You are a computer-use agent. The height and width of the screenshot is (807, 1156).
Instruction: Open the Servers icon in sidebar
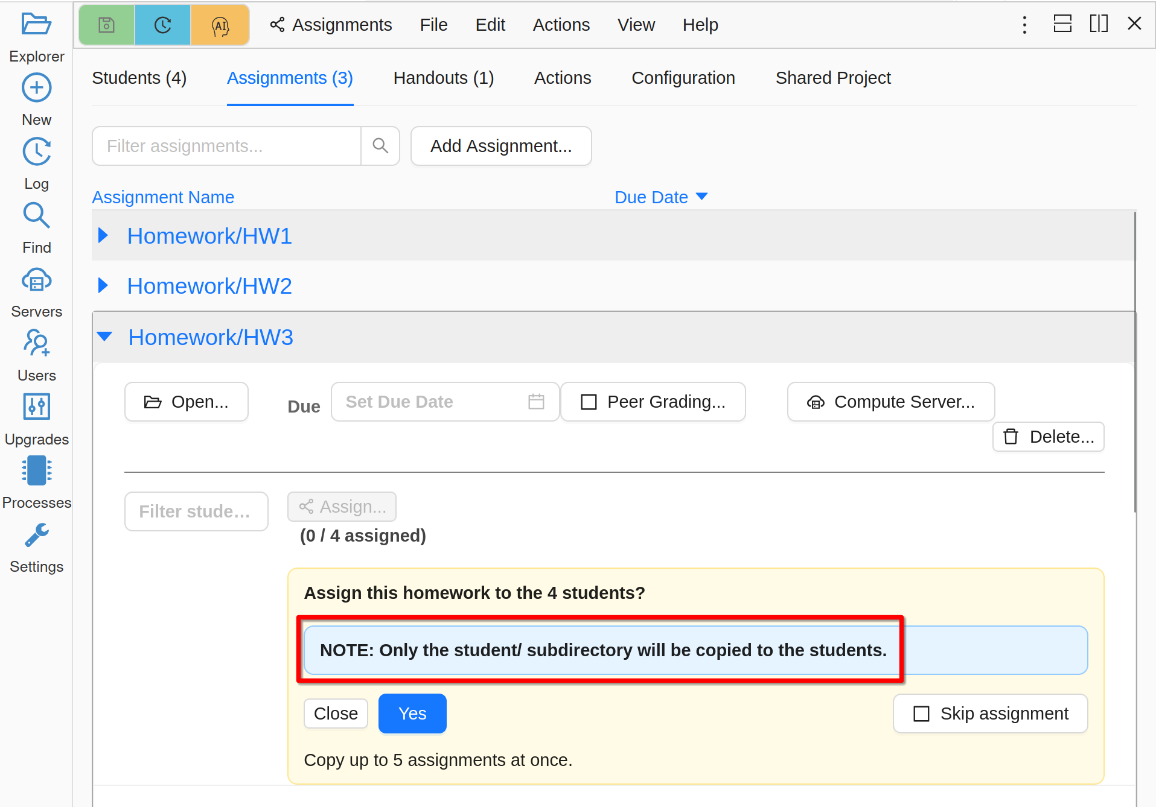(36, 281)
